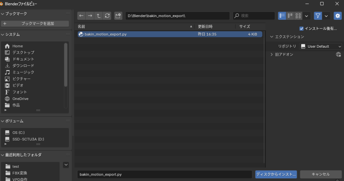Refresh the file list
This screenshot has height=181, width=344.
click(x=107, y=16)
